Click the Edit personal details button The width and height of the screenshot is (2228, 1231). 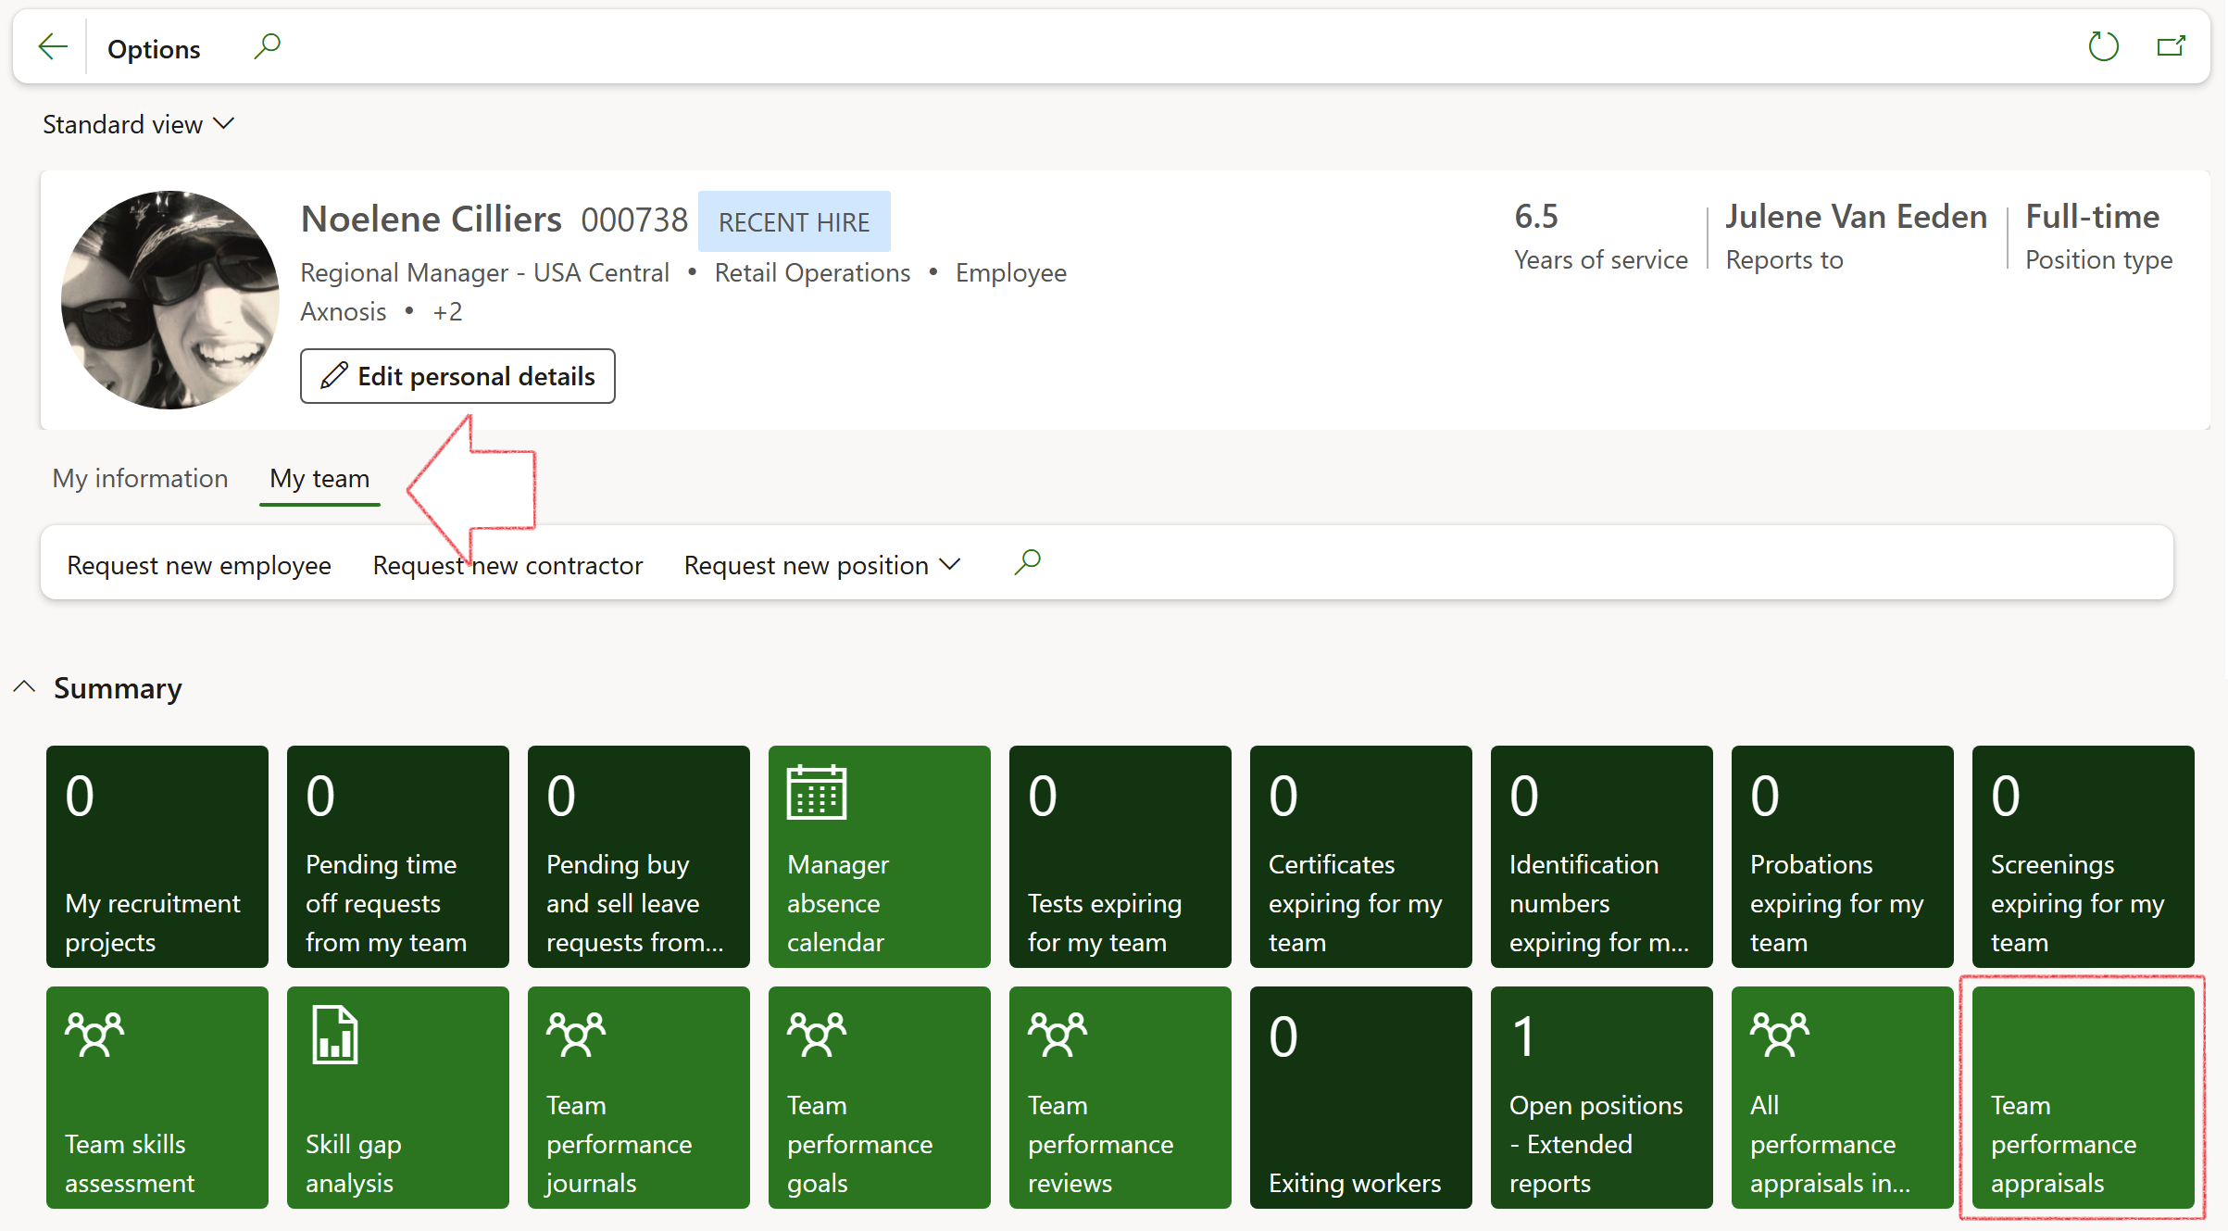pyautogui.click(x=457, y=376)
